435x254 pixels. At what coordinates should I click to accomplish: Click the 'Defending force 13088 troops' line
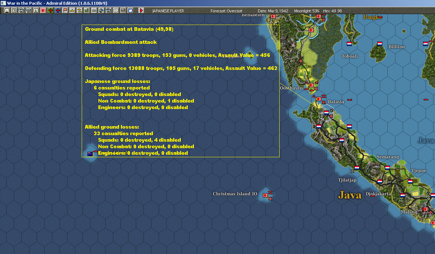[x=181, y=68]
